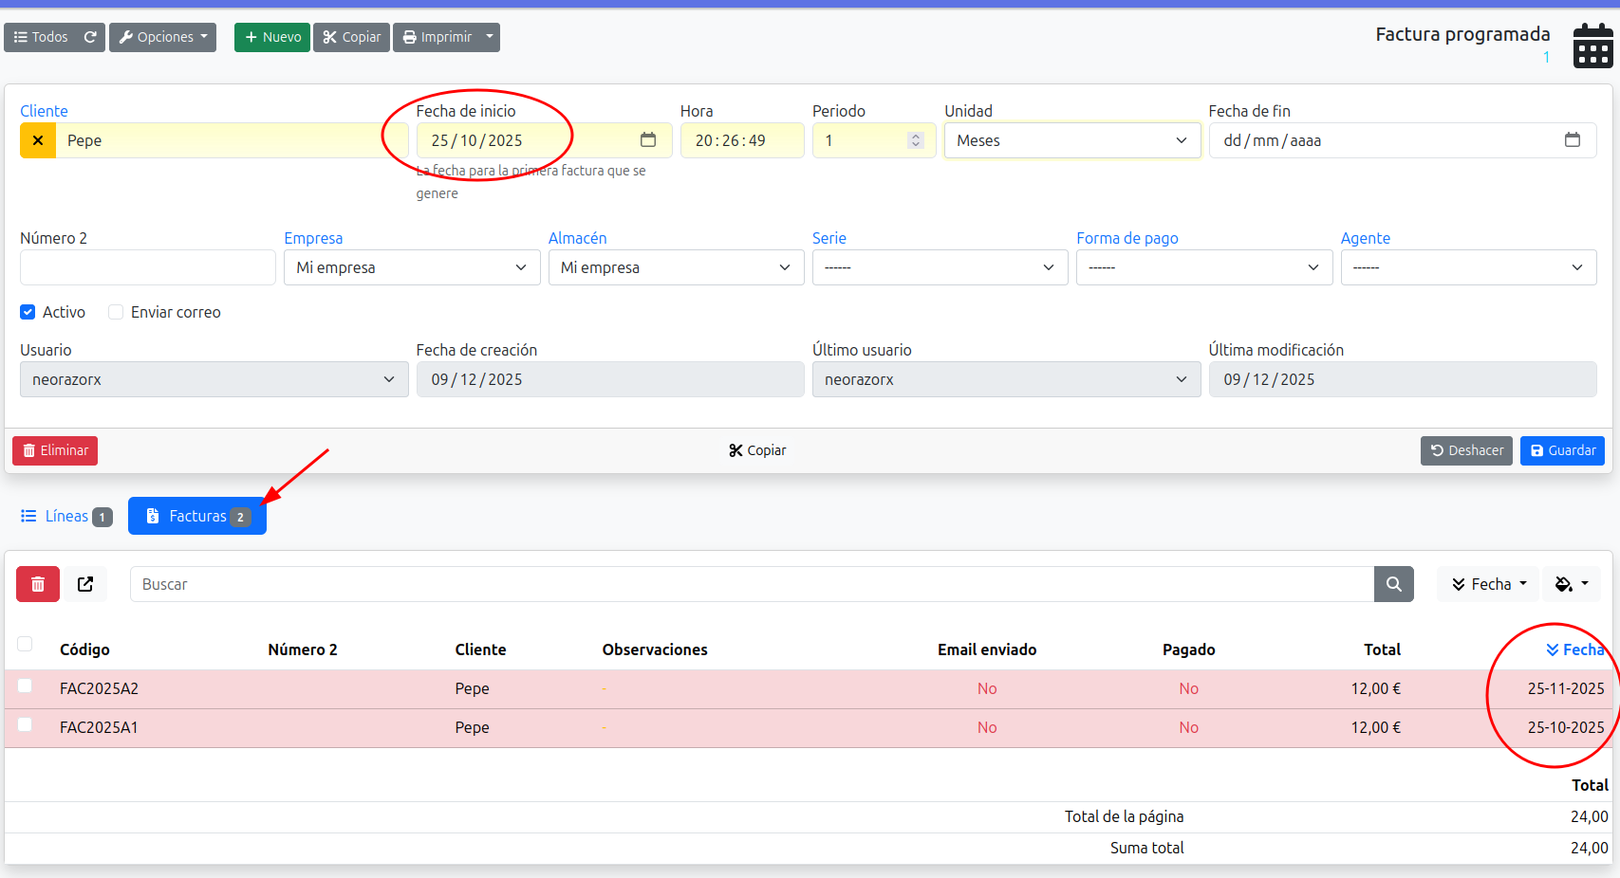
Task: Enable the Enviar correo checkbox
Action: click(x=116, y=312)
